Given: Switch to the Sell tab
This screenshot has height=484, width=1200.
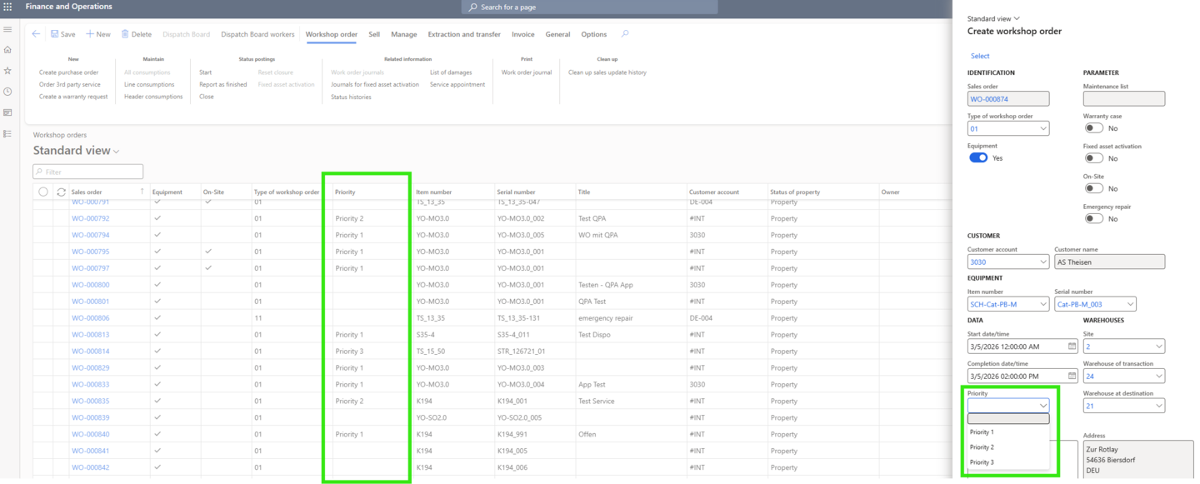Looking at the screenshot, I should point(372,34).
